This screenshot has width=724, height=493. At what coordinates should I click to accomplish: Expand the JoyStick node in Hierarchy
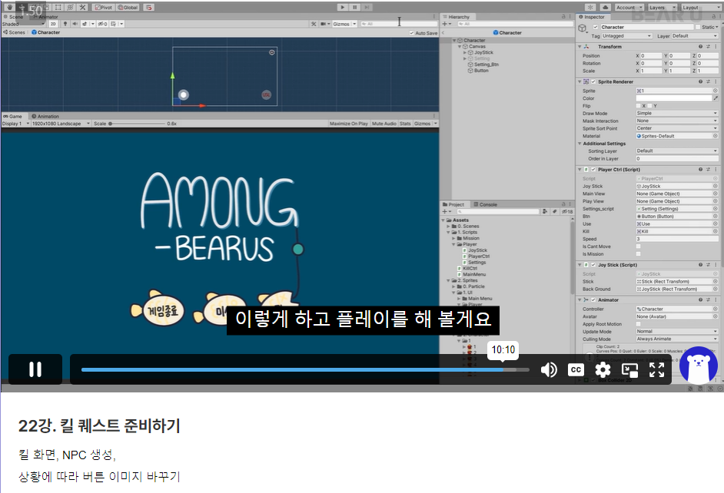click(465, 52)
